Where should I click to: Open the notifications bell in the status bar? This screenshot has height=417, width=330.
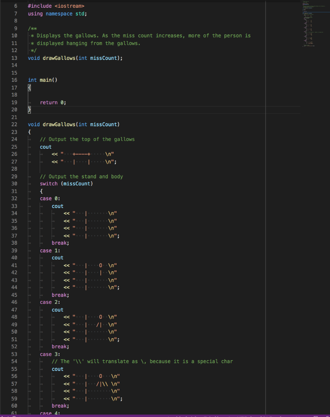click(x=326, y=415)
